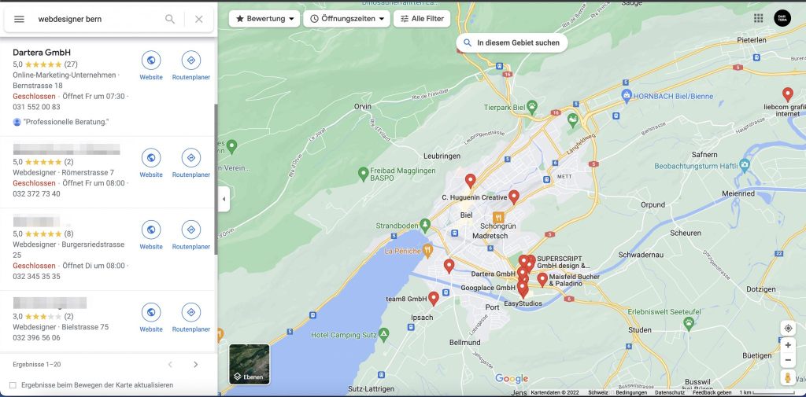This screenshot has width=806, height=397.
Task: Zoom out with the minus button
Action: (788, 359)
